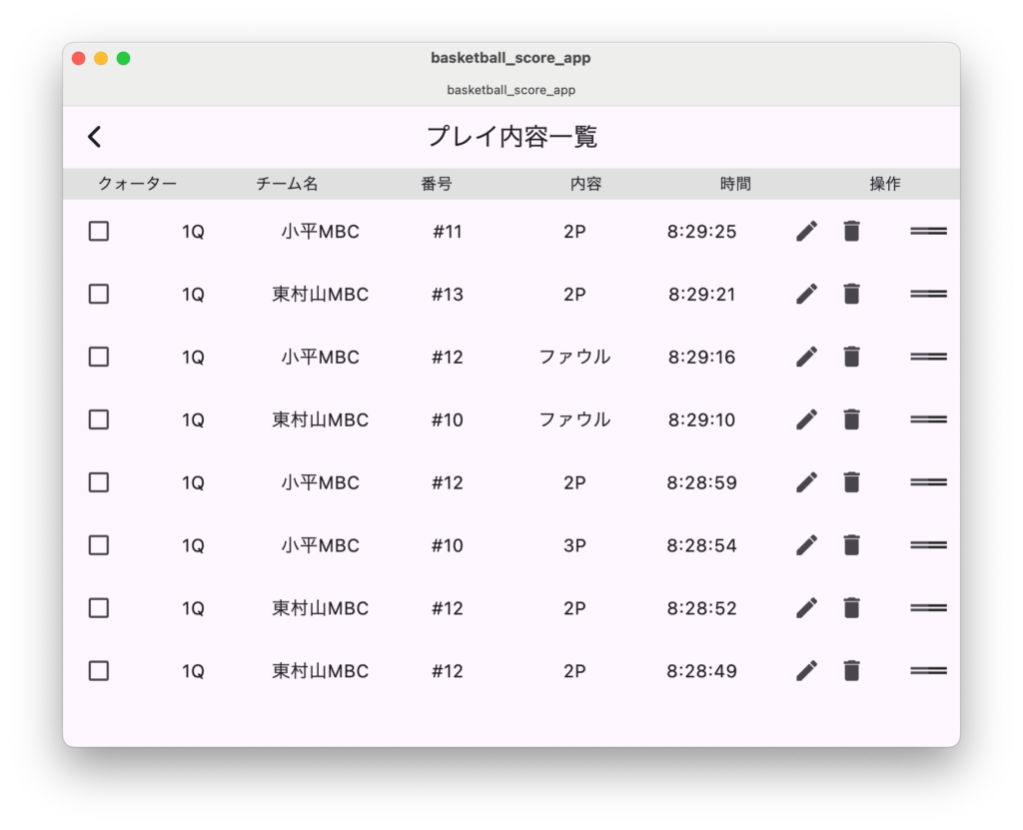The image size is (1023, 830).
Task: Edit the play recorded at 8:28:49
Action: 807,671
